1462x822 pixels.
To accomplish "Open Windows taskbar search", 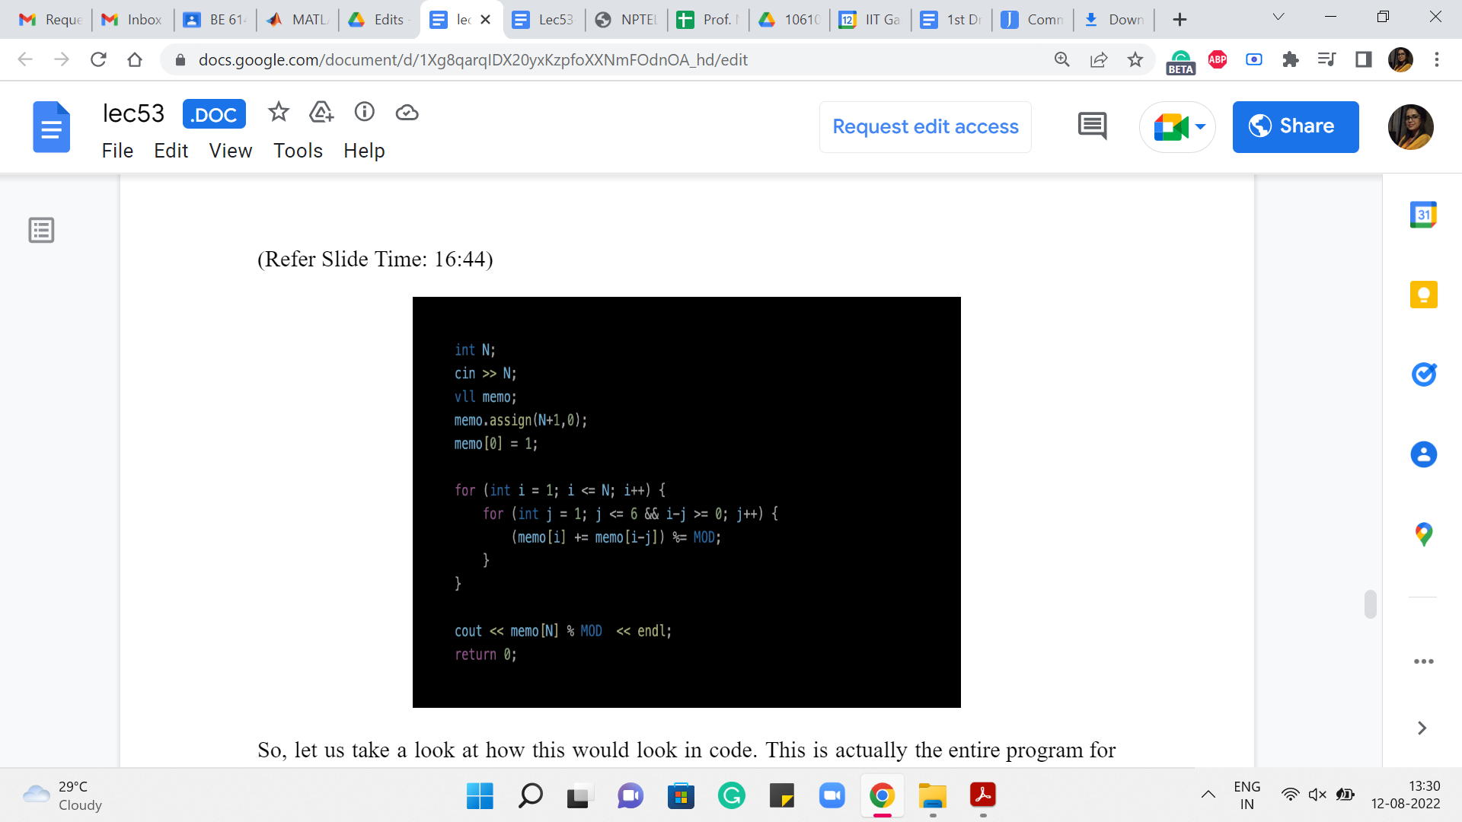I will coord(530,796).
